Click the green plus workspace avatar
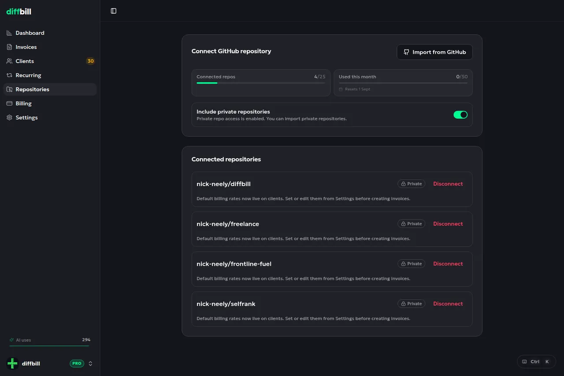 pyautogui.click(x=12, y=363)
